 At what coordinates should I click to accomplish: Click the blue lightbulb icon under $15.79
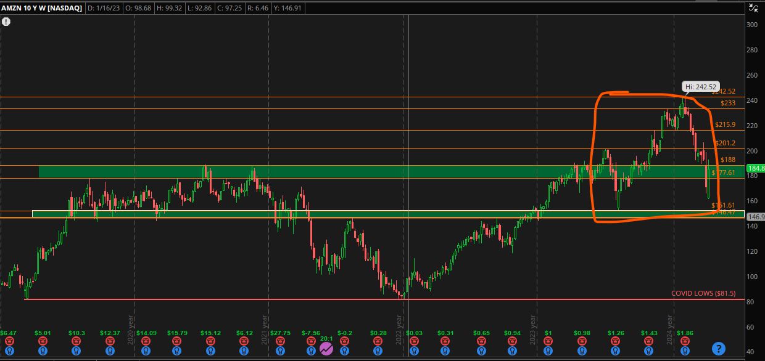pos(177,350)
